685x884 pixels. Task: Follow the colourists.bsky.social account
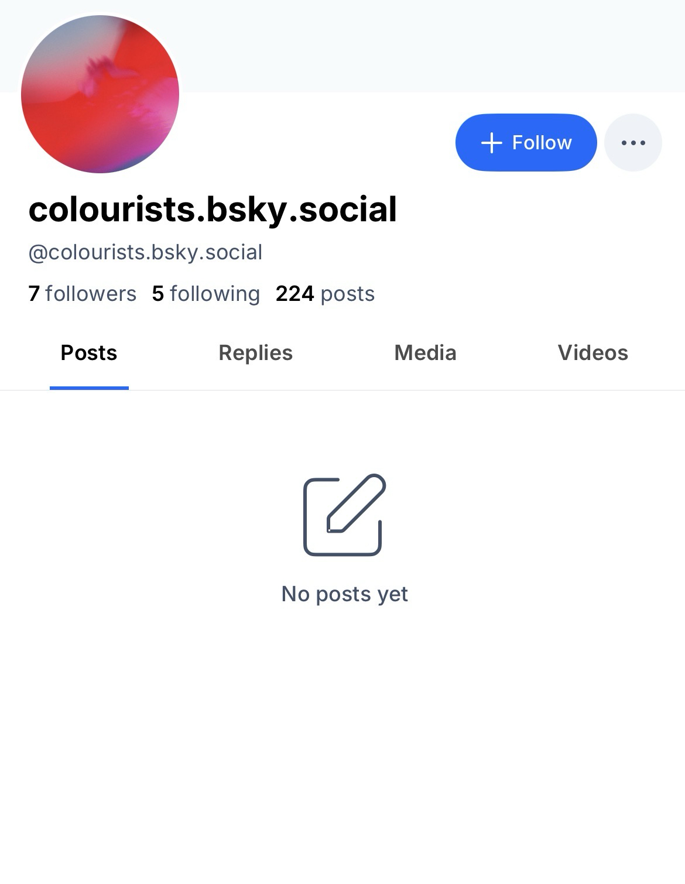(526, 143)
